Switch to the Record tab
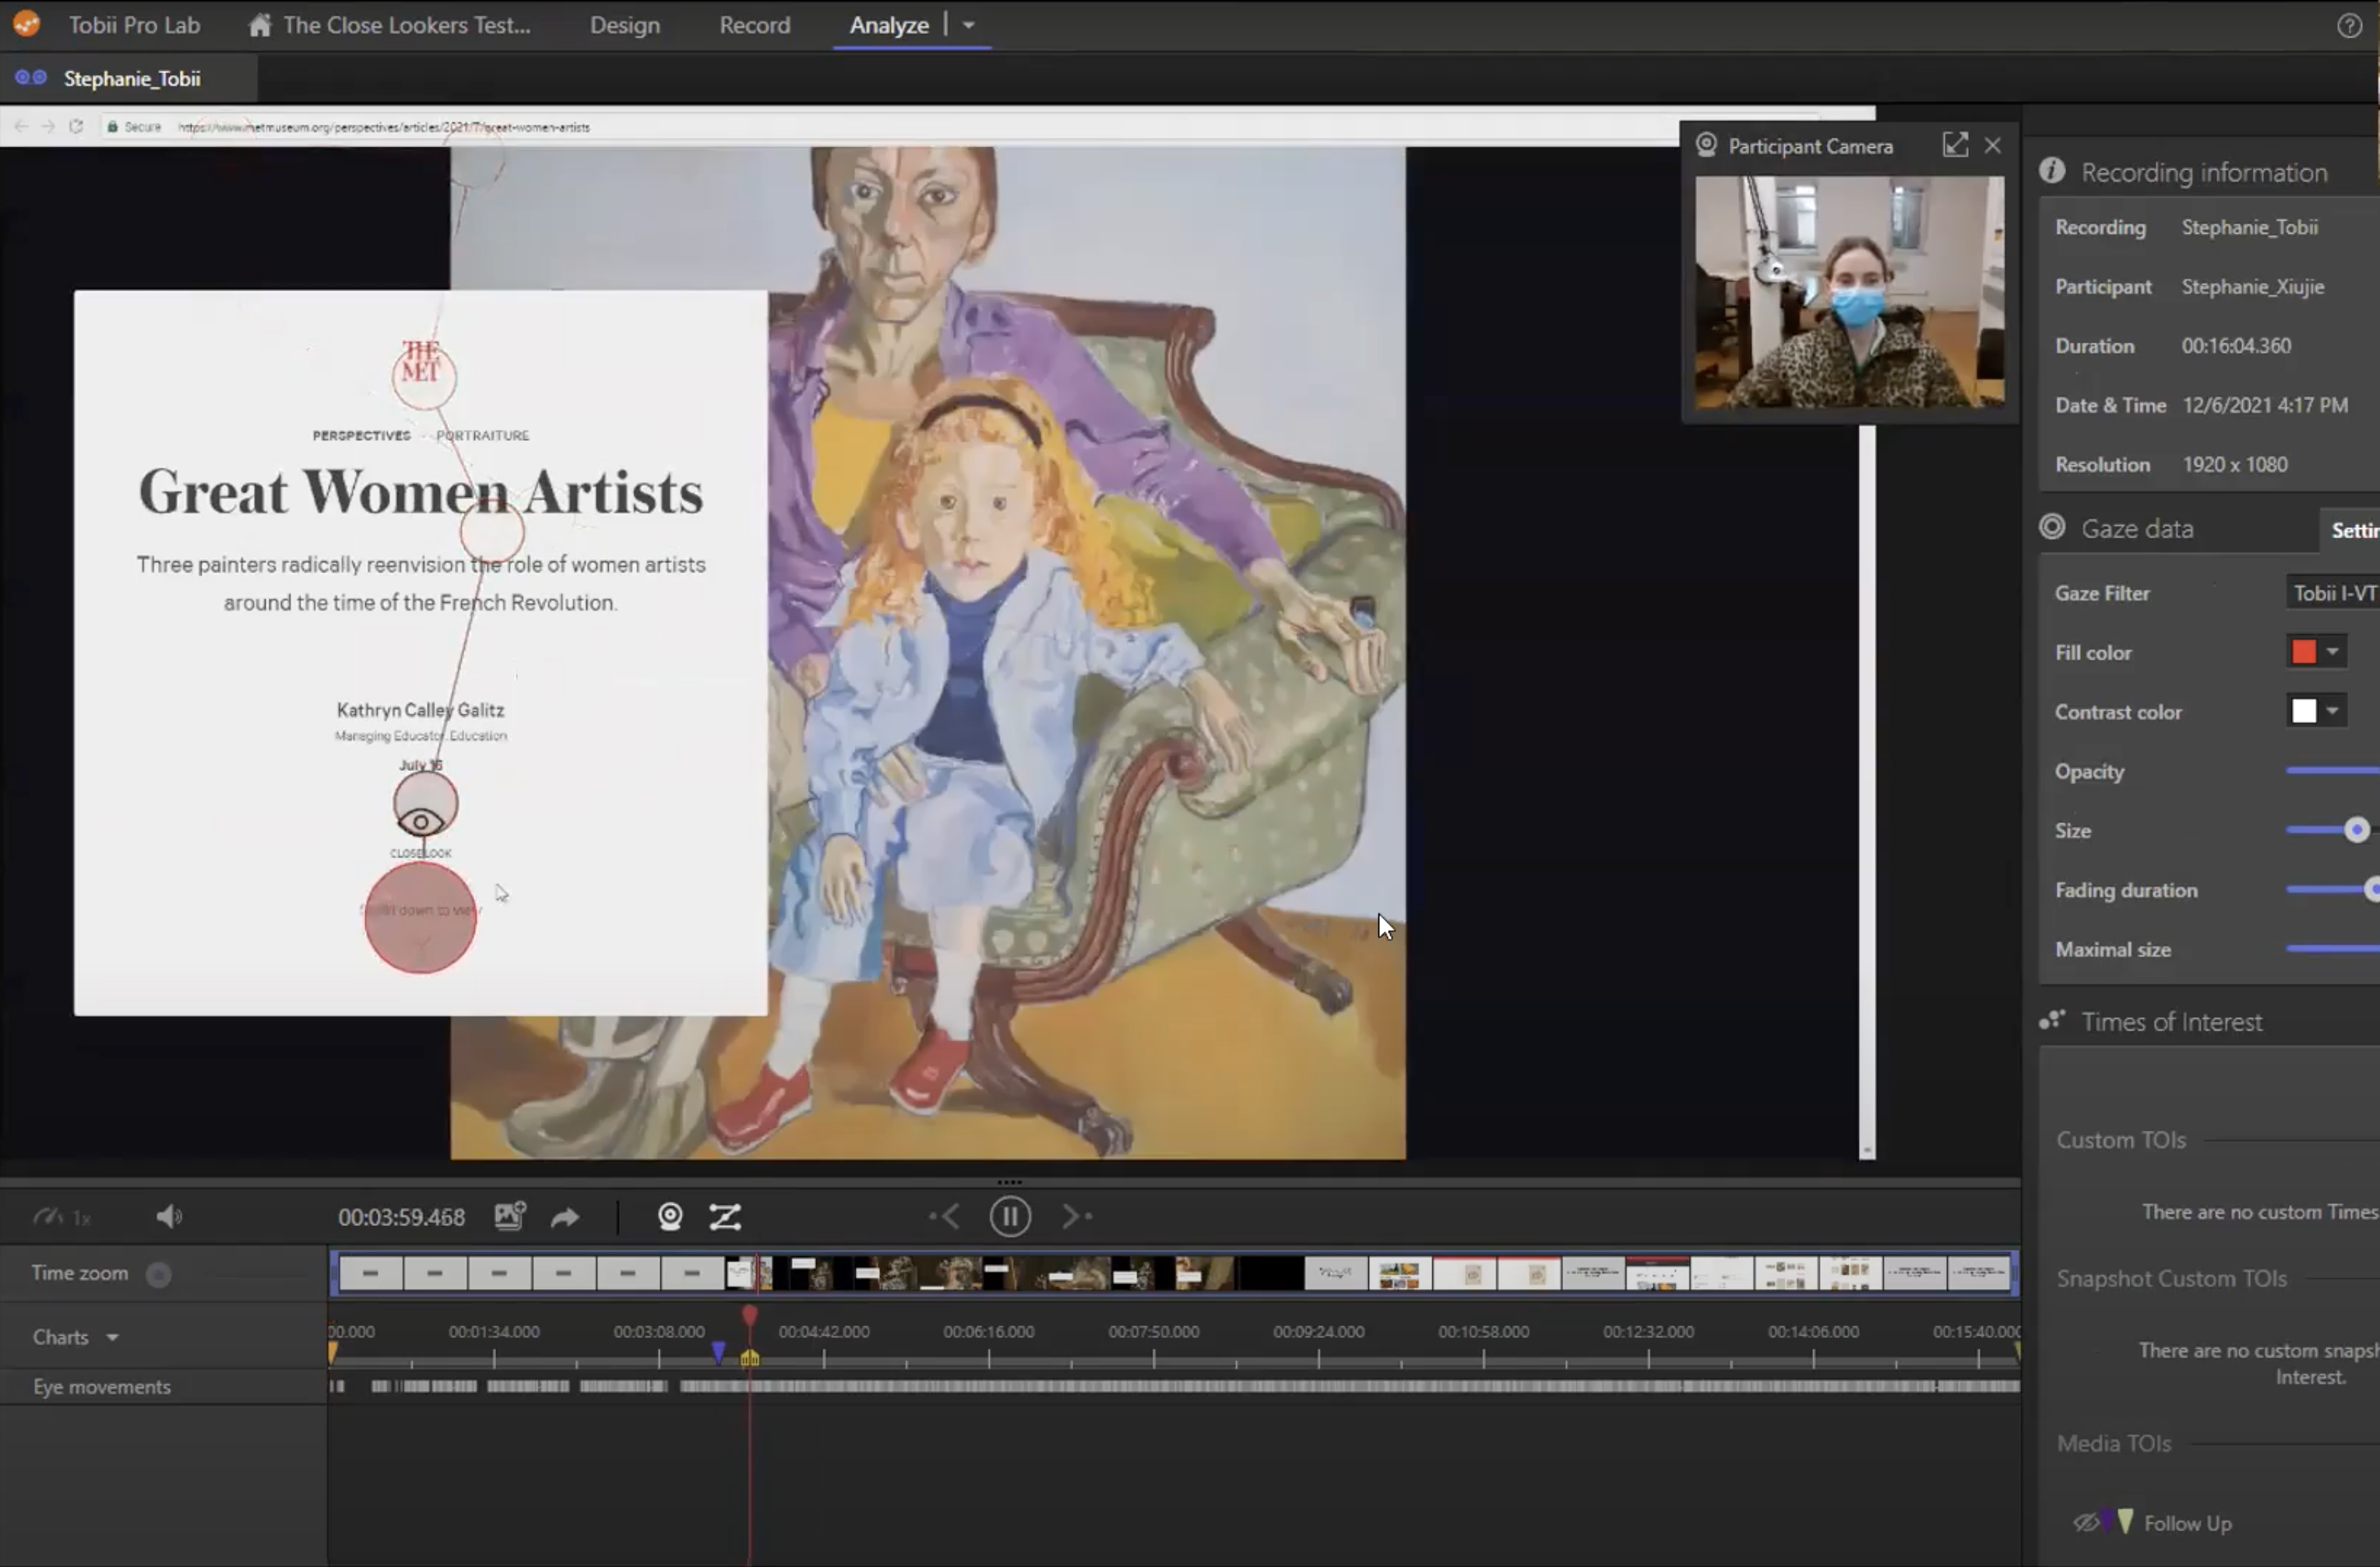Viewport: 2380px width, 1567px height. 755,25
